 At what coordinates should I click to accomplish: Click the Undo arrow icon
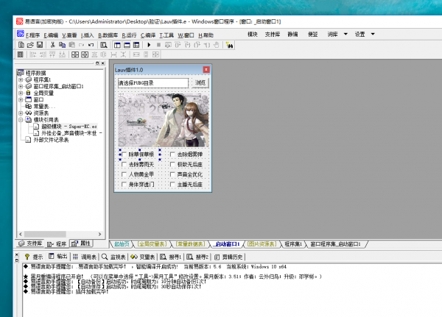91,45
